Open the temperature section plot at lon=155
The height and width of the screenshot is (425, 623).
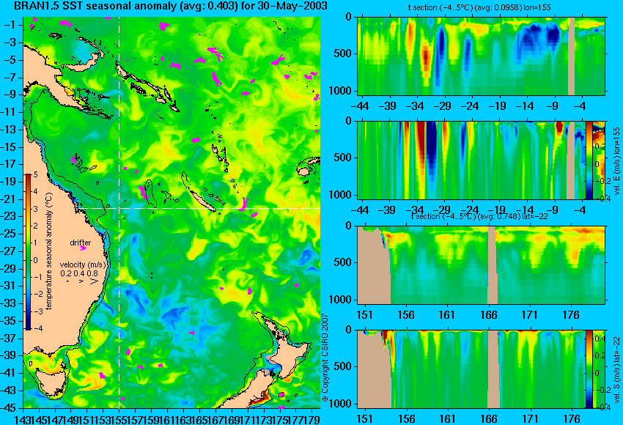point(481,56)
